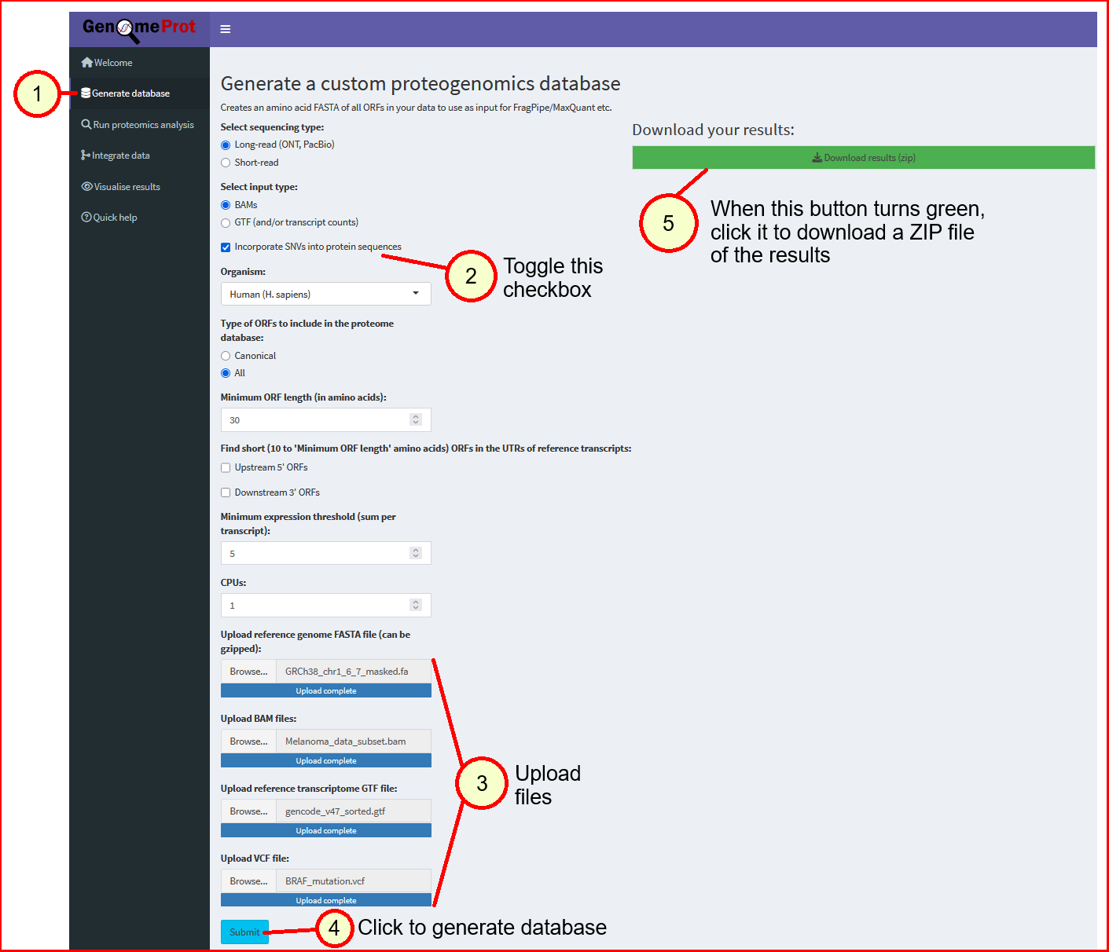This screenshot has width=1109, height=952.
Task: Choose BAMs as input type
Action: point(226,205)
